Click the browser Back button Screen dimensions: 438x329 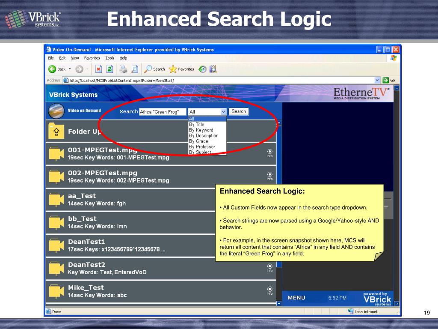point(57,69)
